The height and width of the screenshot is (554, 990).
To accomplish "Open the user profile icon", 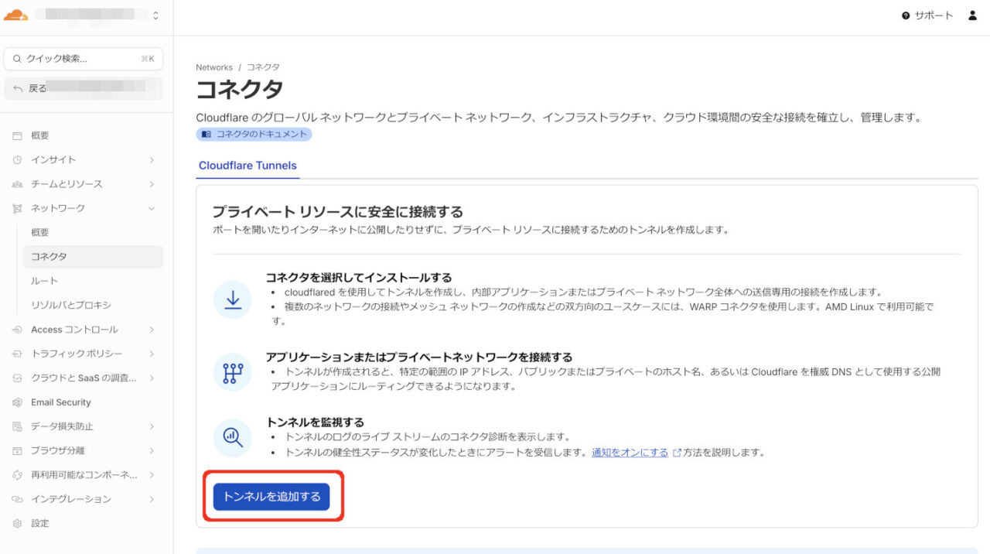I will click(x=973, y=15).
